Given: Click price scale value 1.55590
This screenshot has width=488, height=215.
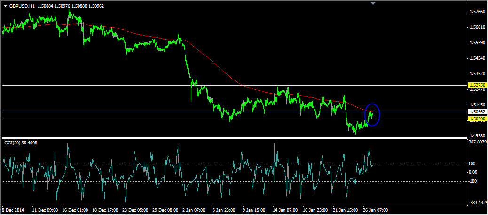Looking at the screenshot, I should point(478,43).
